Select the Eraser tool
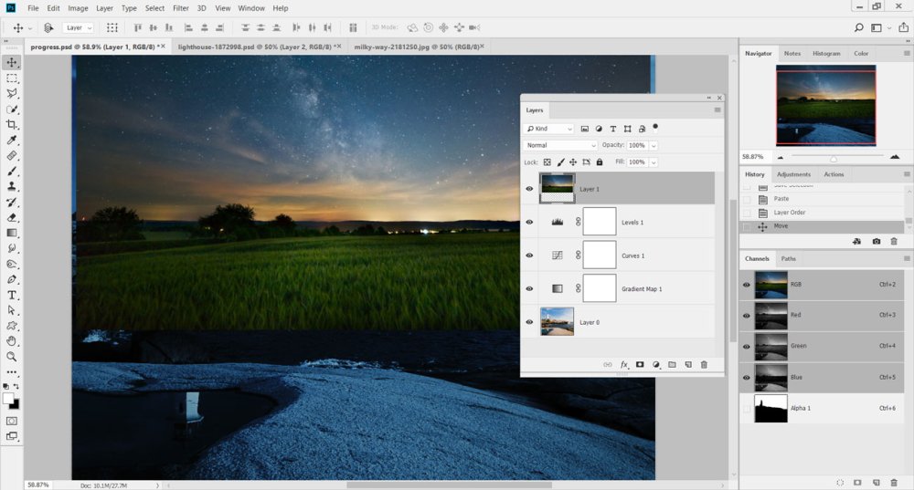 [12, 217]
